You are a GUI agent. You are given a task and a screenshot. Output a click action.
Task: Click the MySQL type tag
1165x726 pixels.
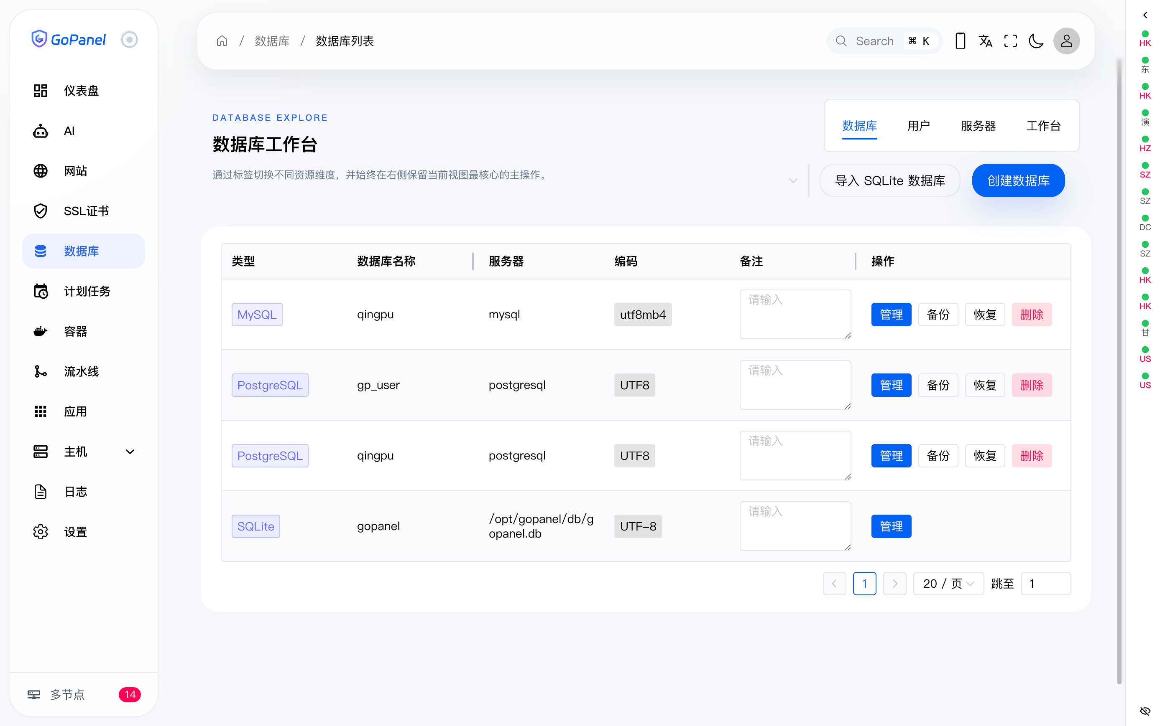[257, 315]
